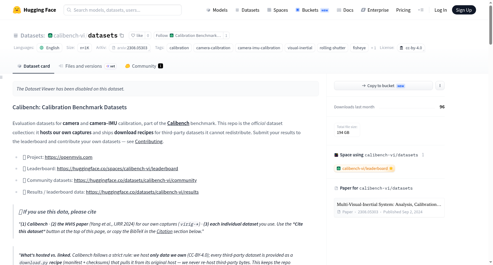The width and height of the screenshot is (493, 265).
Task: Click the search magnifier icon
Action: pyautogui.click(x=69, y=10)
